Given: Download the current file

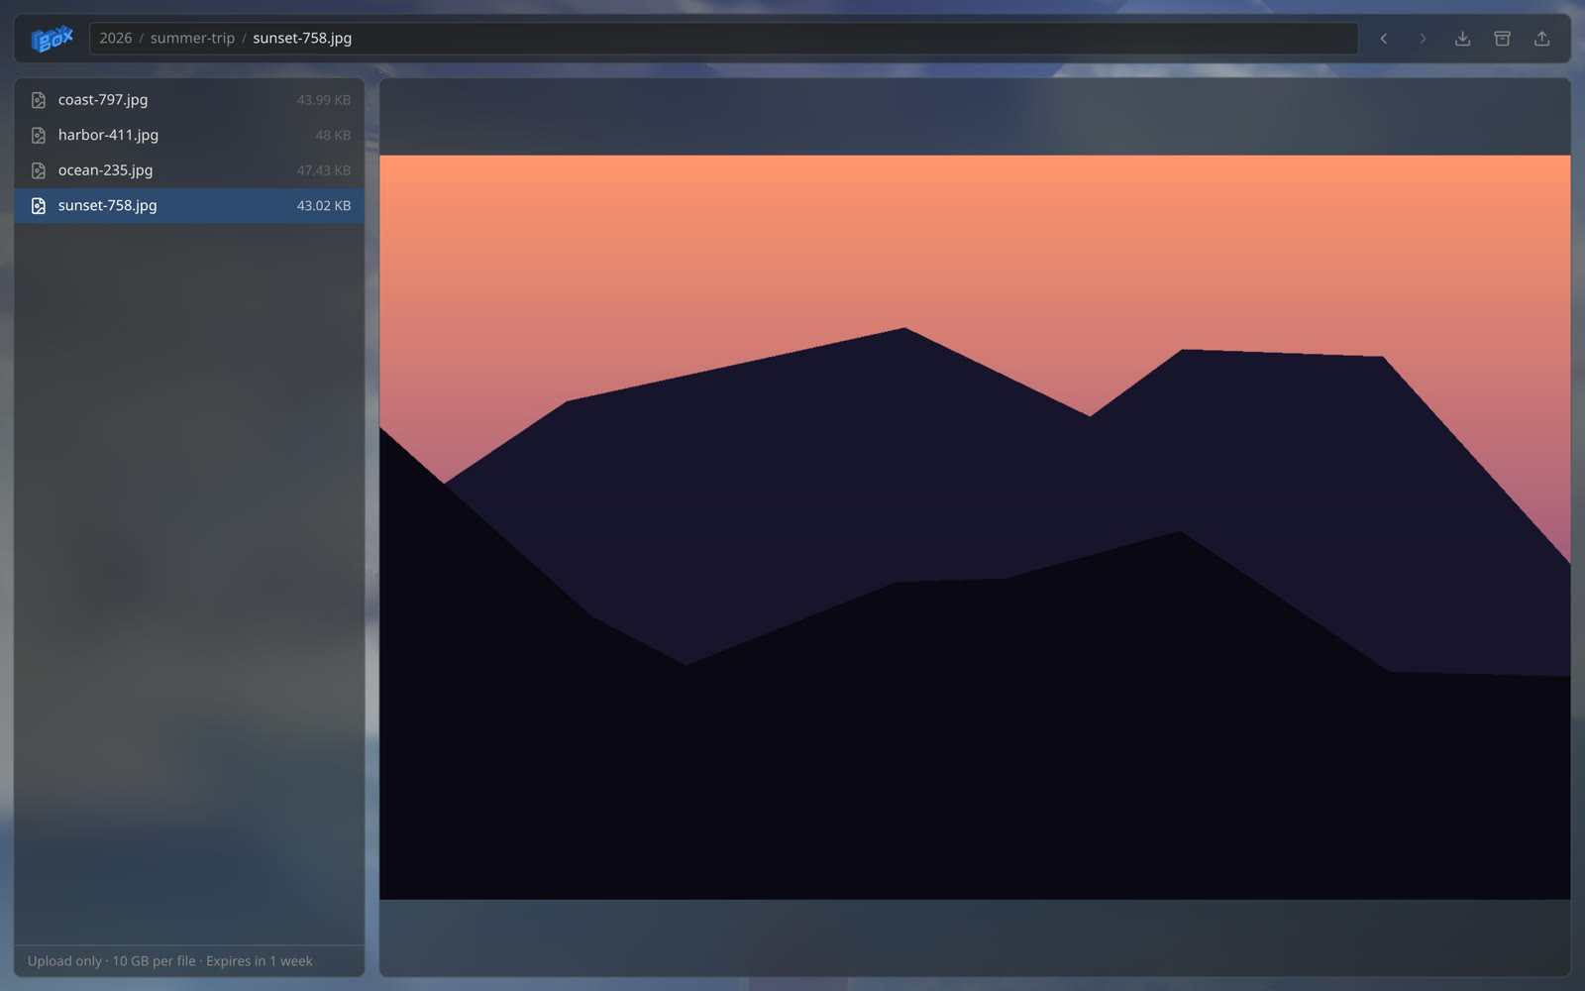Looking at the screenshot, I should point(1463,39).
